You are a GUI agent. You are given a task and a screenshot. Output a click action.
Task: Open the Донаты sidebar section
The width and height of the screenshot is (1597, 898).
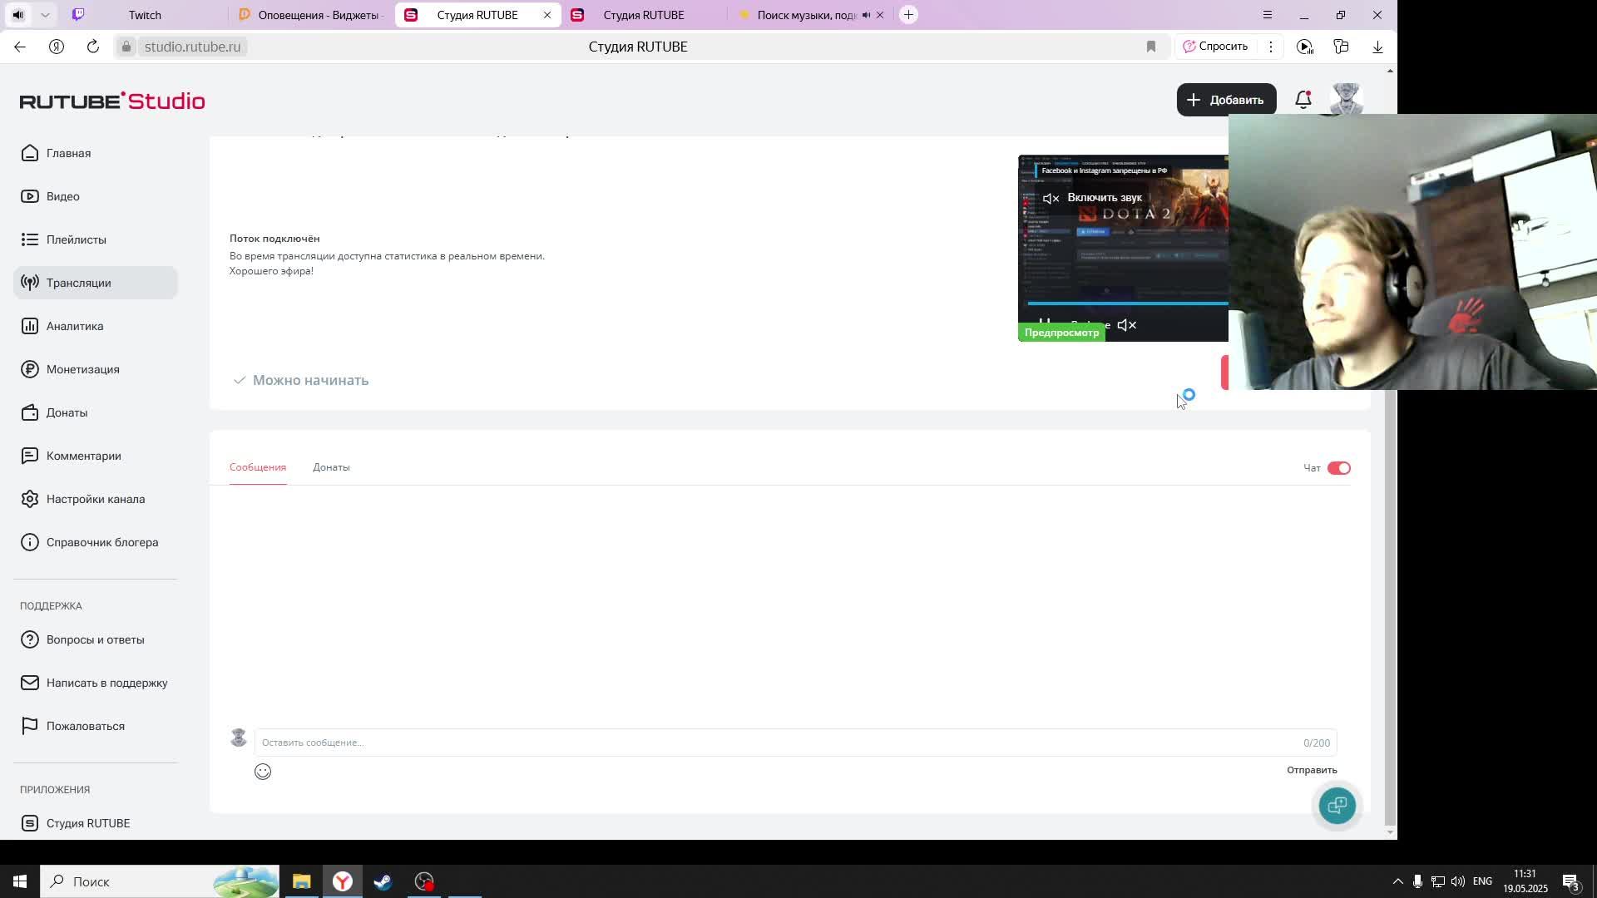pyautogui.click(x=67, y=412)
